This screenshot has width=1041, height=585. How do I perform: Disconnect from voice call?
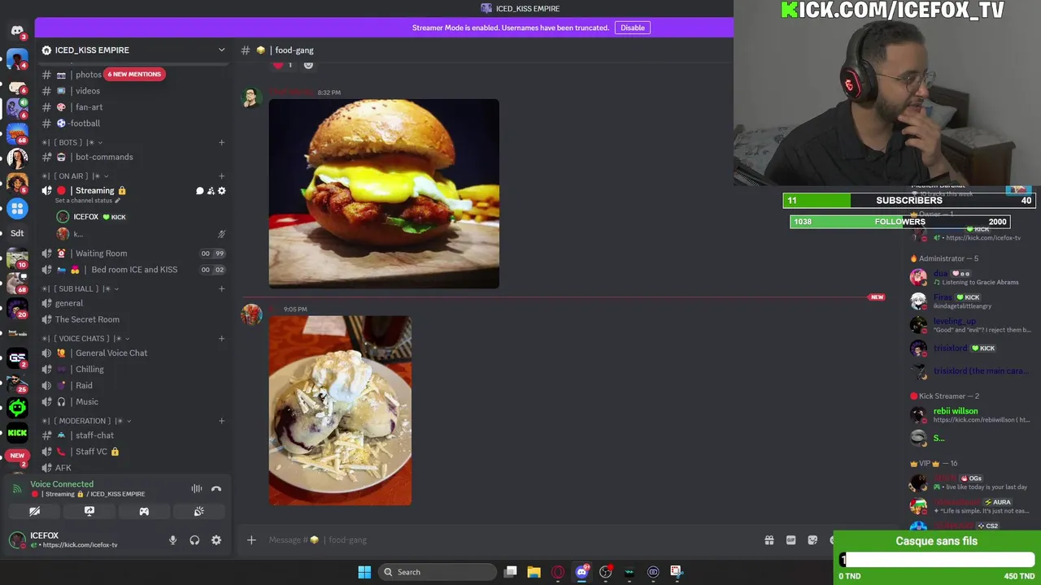pyautogui.click(x=216, y=489)
